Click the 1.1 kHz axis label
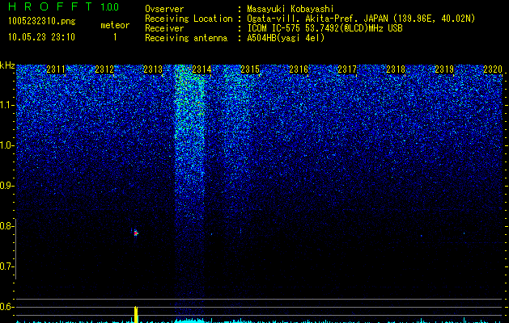 click(x=6, y=105)
